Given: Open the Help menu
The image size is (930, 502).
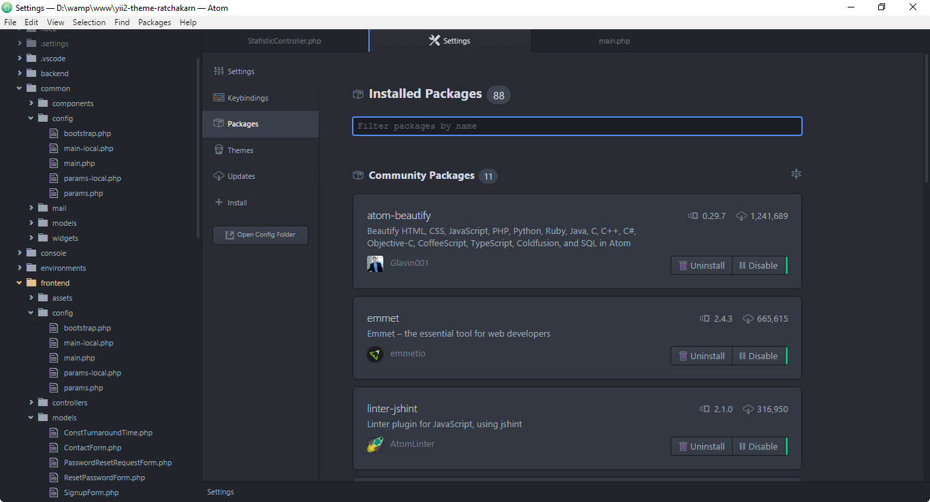Looking at the screenshot, I should [188, 22].
